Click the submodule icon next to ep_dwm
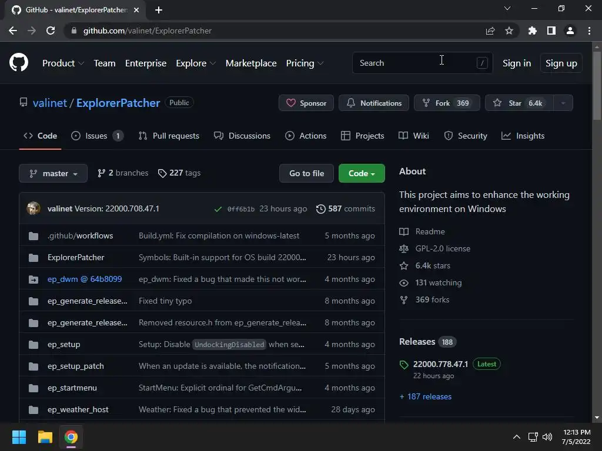 coord(34,279)
